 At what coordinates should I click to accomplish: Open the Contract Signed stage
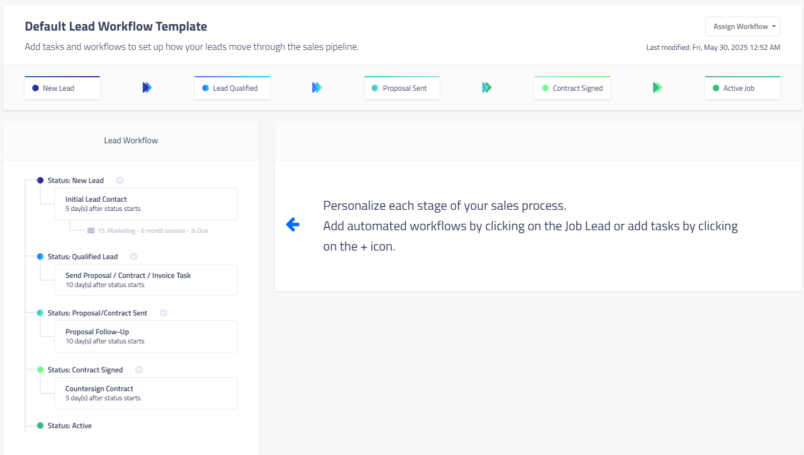click(572, 88)
